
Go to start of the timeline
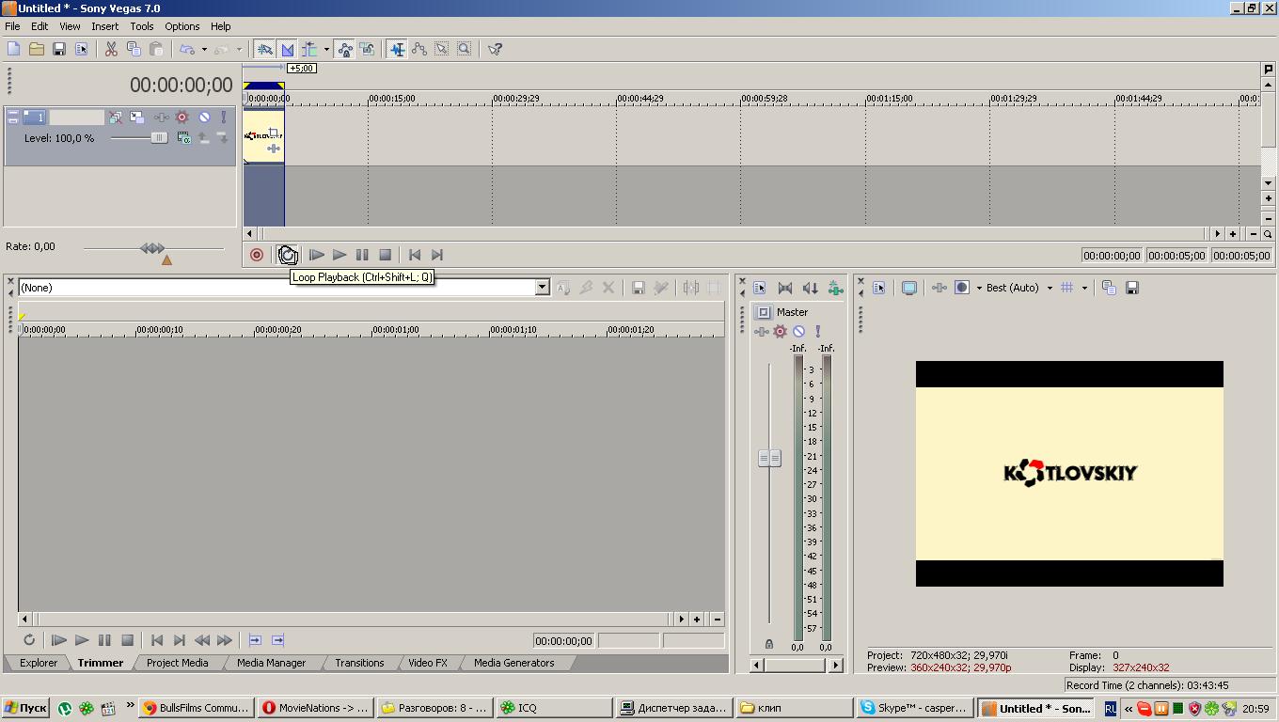click(x=415, y=255)
